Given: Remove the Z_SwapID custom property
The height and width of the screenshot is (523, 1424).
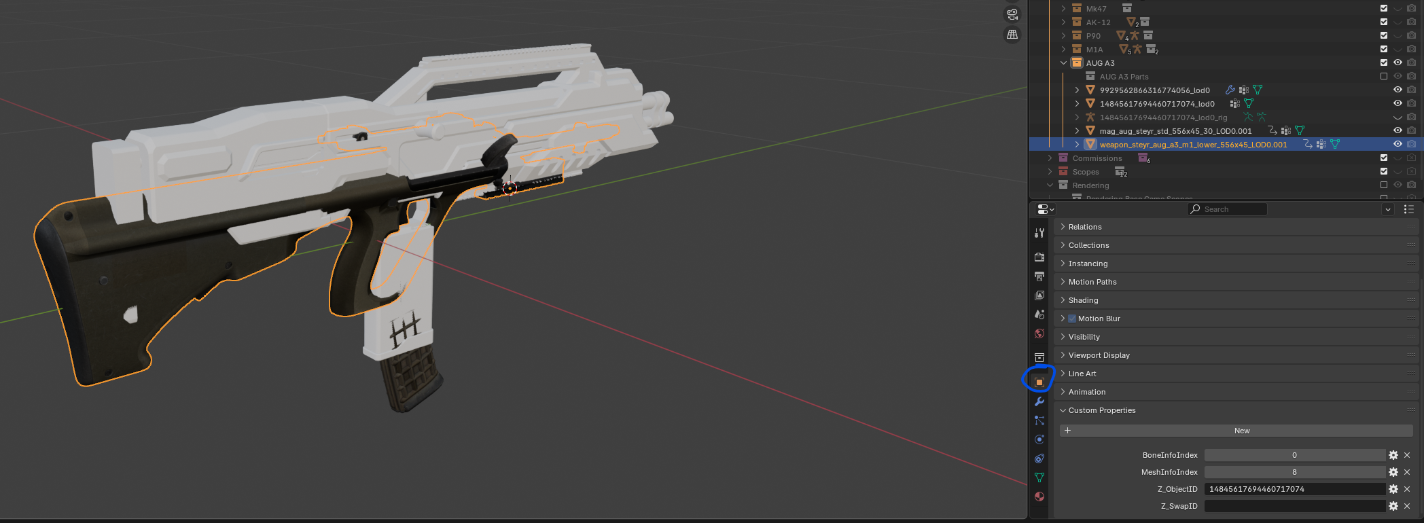Looking at the screenshot, I should coord(1407,506).
